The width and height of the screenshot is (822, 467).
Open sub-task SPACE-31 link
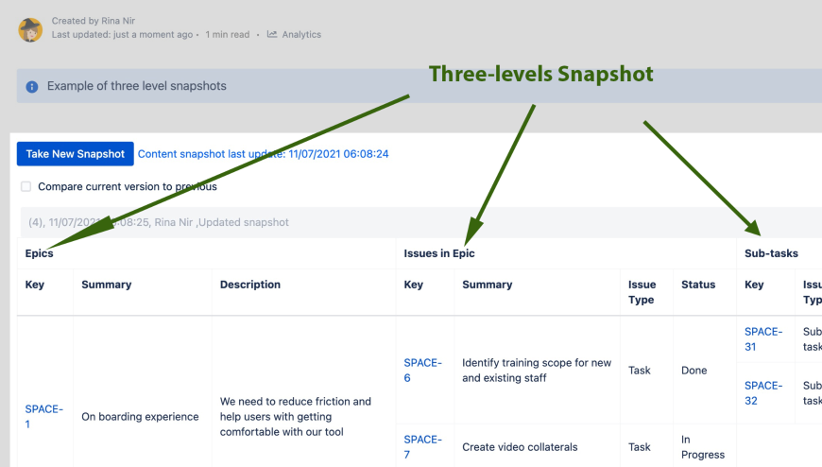pos(763,339)
